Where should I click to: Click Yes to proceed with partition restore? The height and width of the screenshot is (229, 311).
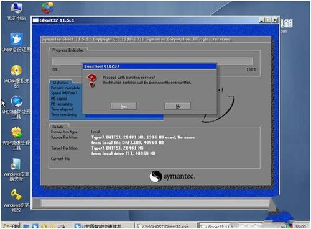tap(124, 106)
